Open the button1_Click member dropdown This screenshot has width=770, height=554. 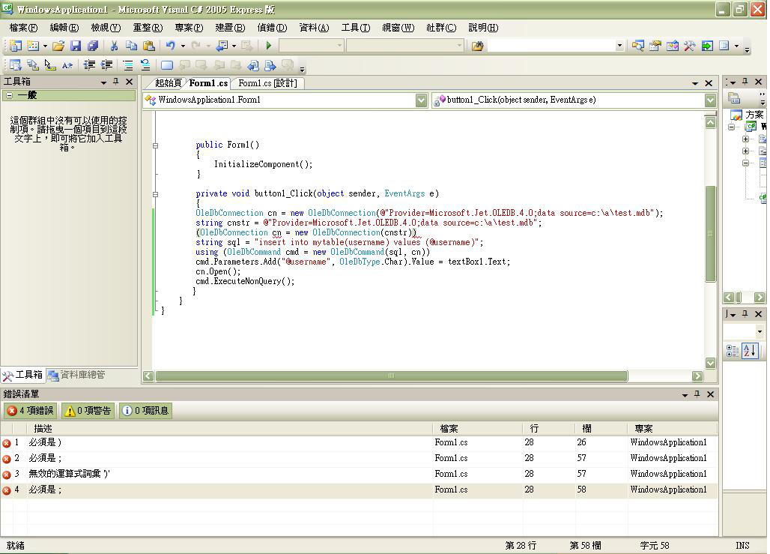pos(709,100)
